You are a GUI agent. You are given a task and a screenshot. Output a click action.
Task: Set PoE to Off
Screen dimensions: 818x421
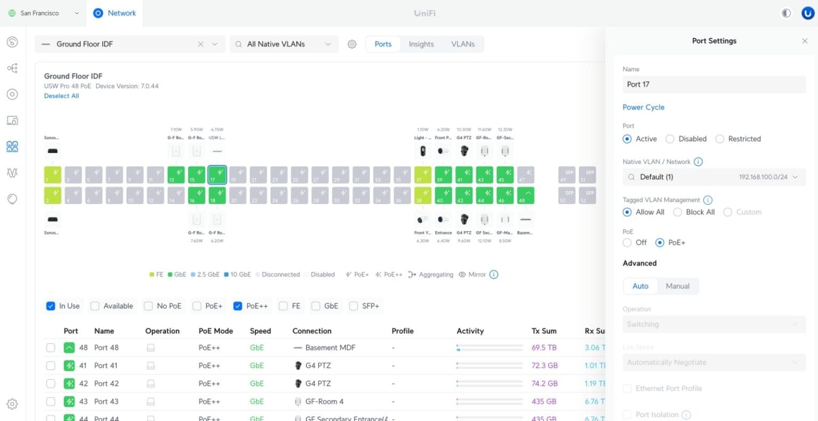(627, 242)
